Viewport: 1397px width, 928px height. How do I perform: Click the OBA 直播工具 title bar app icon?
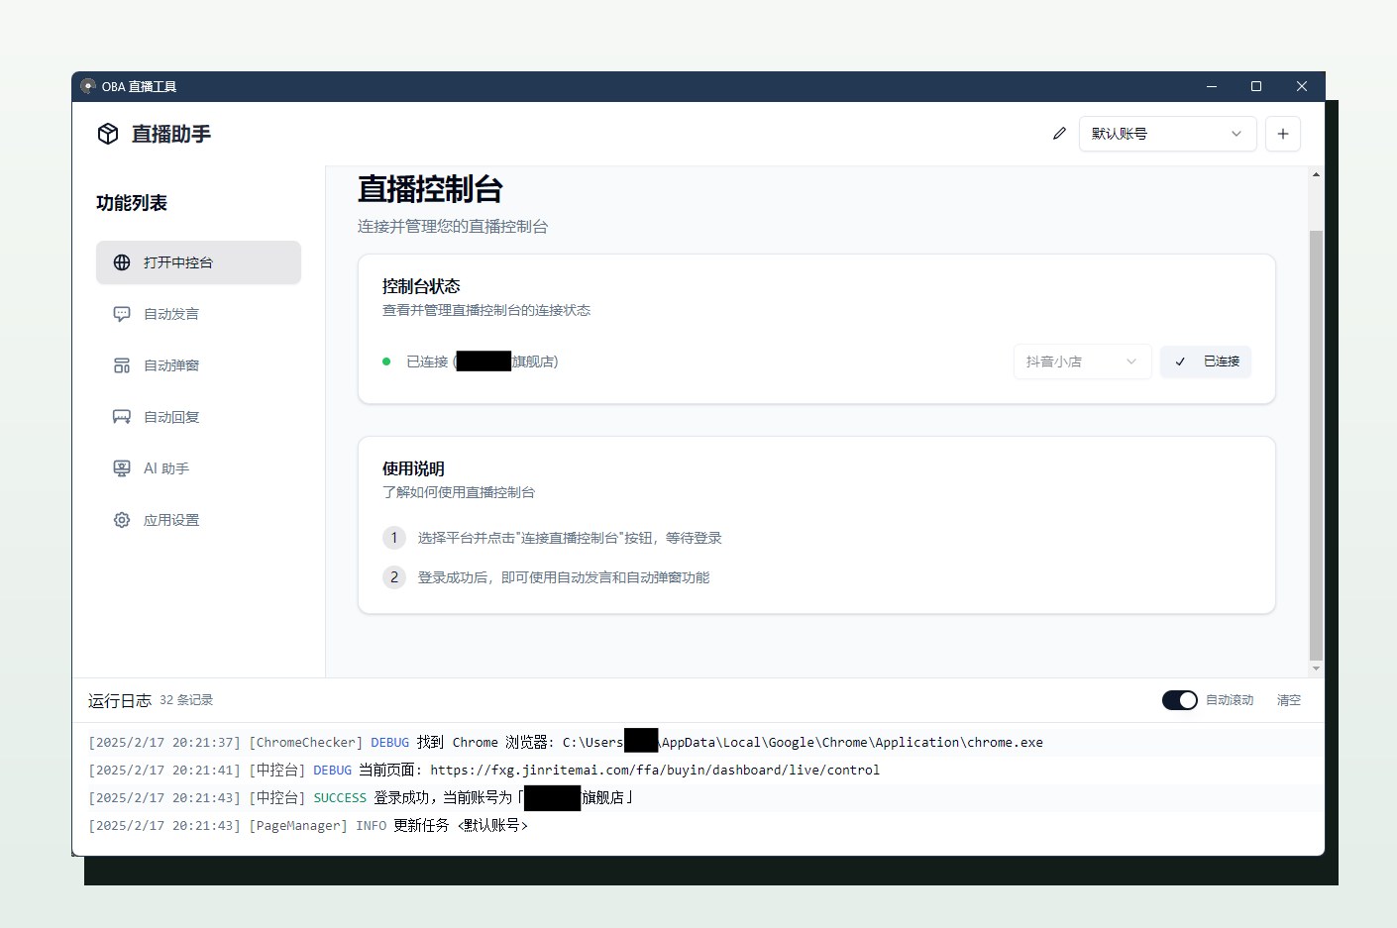88,86
